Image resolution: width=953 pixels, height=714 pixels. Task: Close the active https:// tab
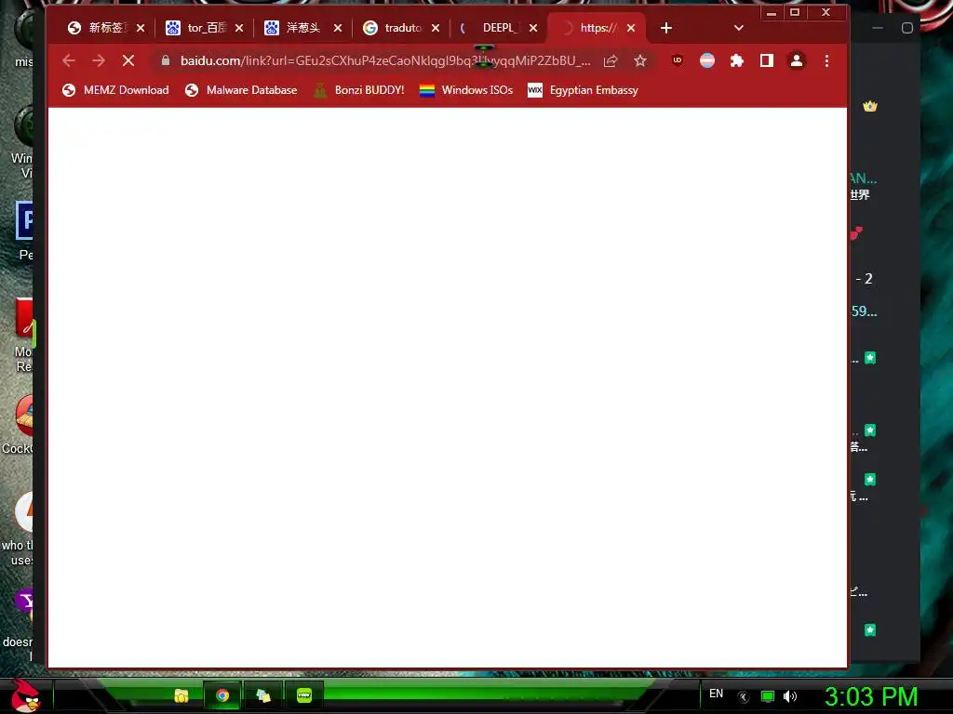pyautogui.click(x=631, y=28)
